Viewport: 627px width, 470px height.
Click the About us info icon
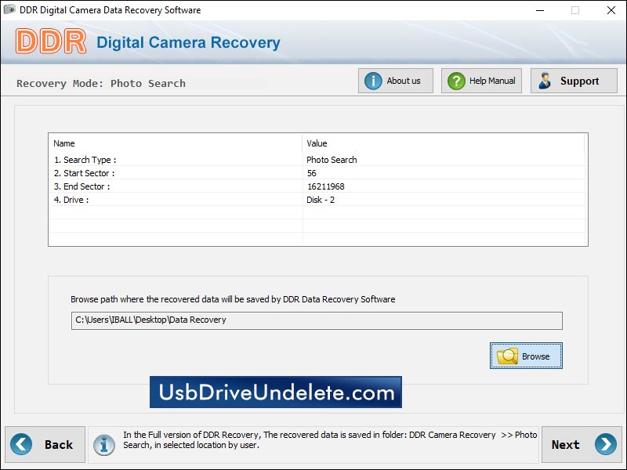pyautogui.click(x=373, y=81)
